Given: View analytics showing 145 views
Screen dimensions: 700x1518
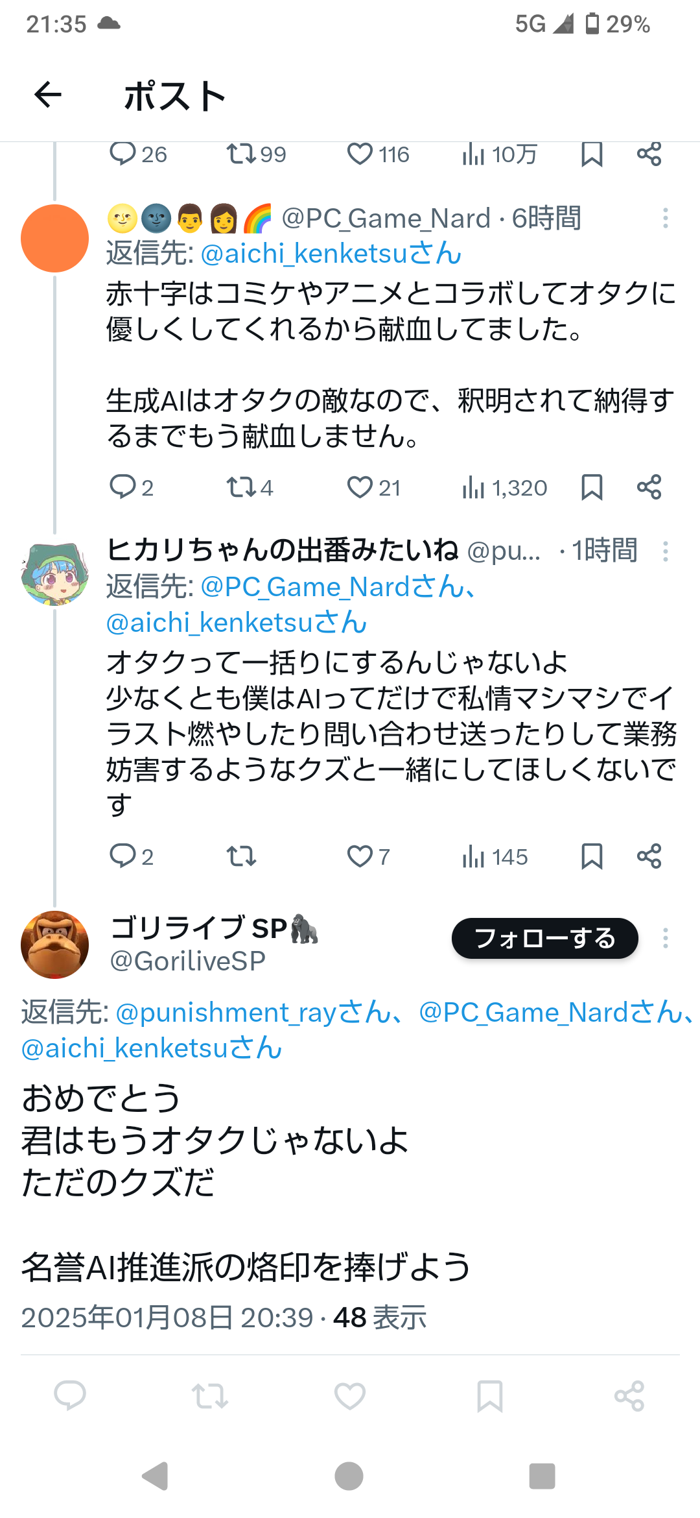Looking at the screenshot, I should pos(495,856).
